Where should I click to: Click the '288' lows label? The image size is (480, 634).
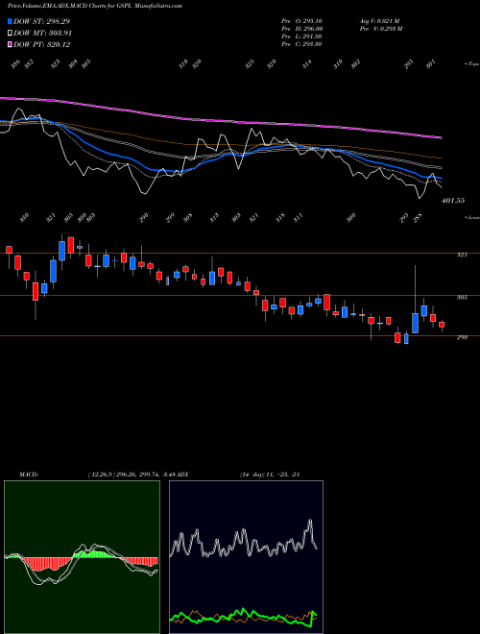[419, 217]
